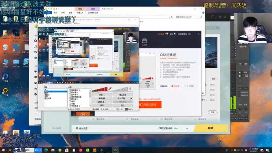Toggle the 图片源 3 source checkbox
272x153 pixels.
tap(70, 99)
